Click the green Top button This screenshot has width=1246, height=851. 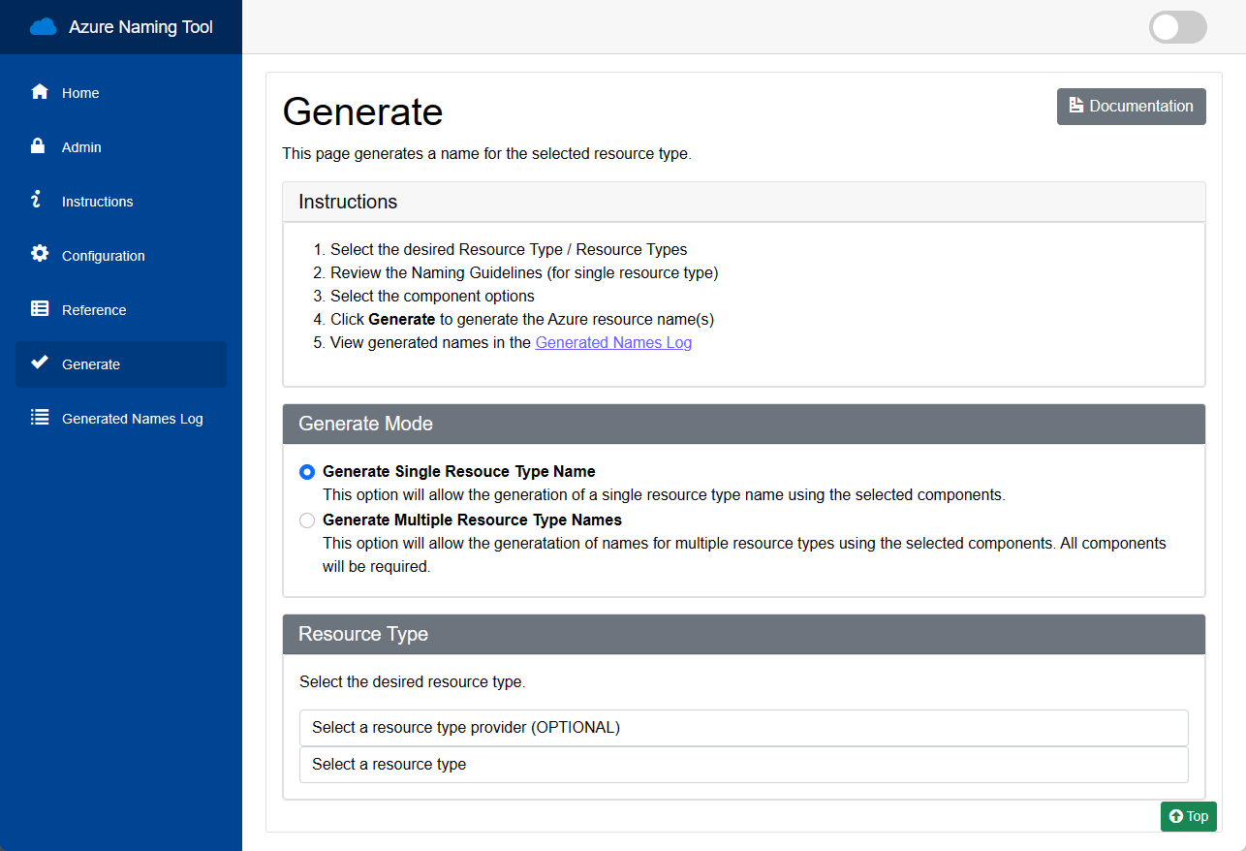(x=1188, y=816)
